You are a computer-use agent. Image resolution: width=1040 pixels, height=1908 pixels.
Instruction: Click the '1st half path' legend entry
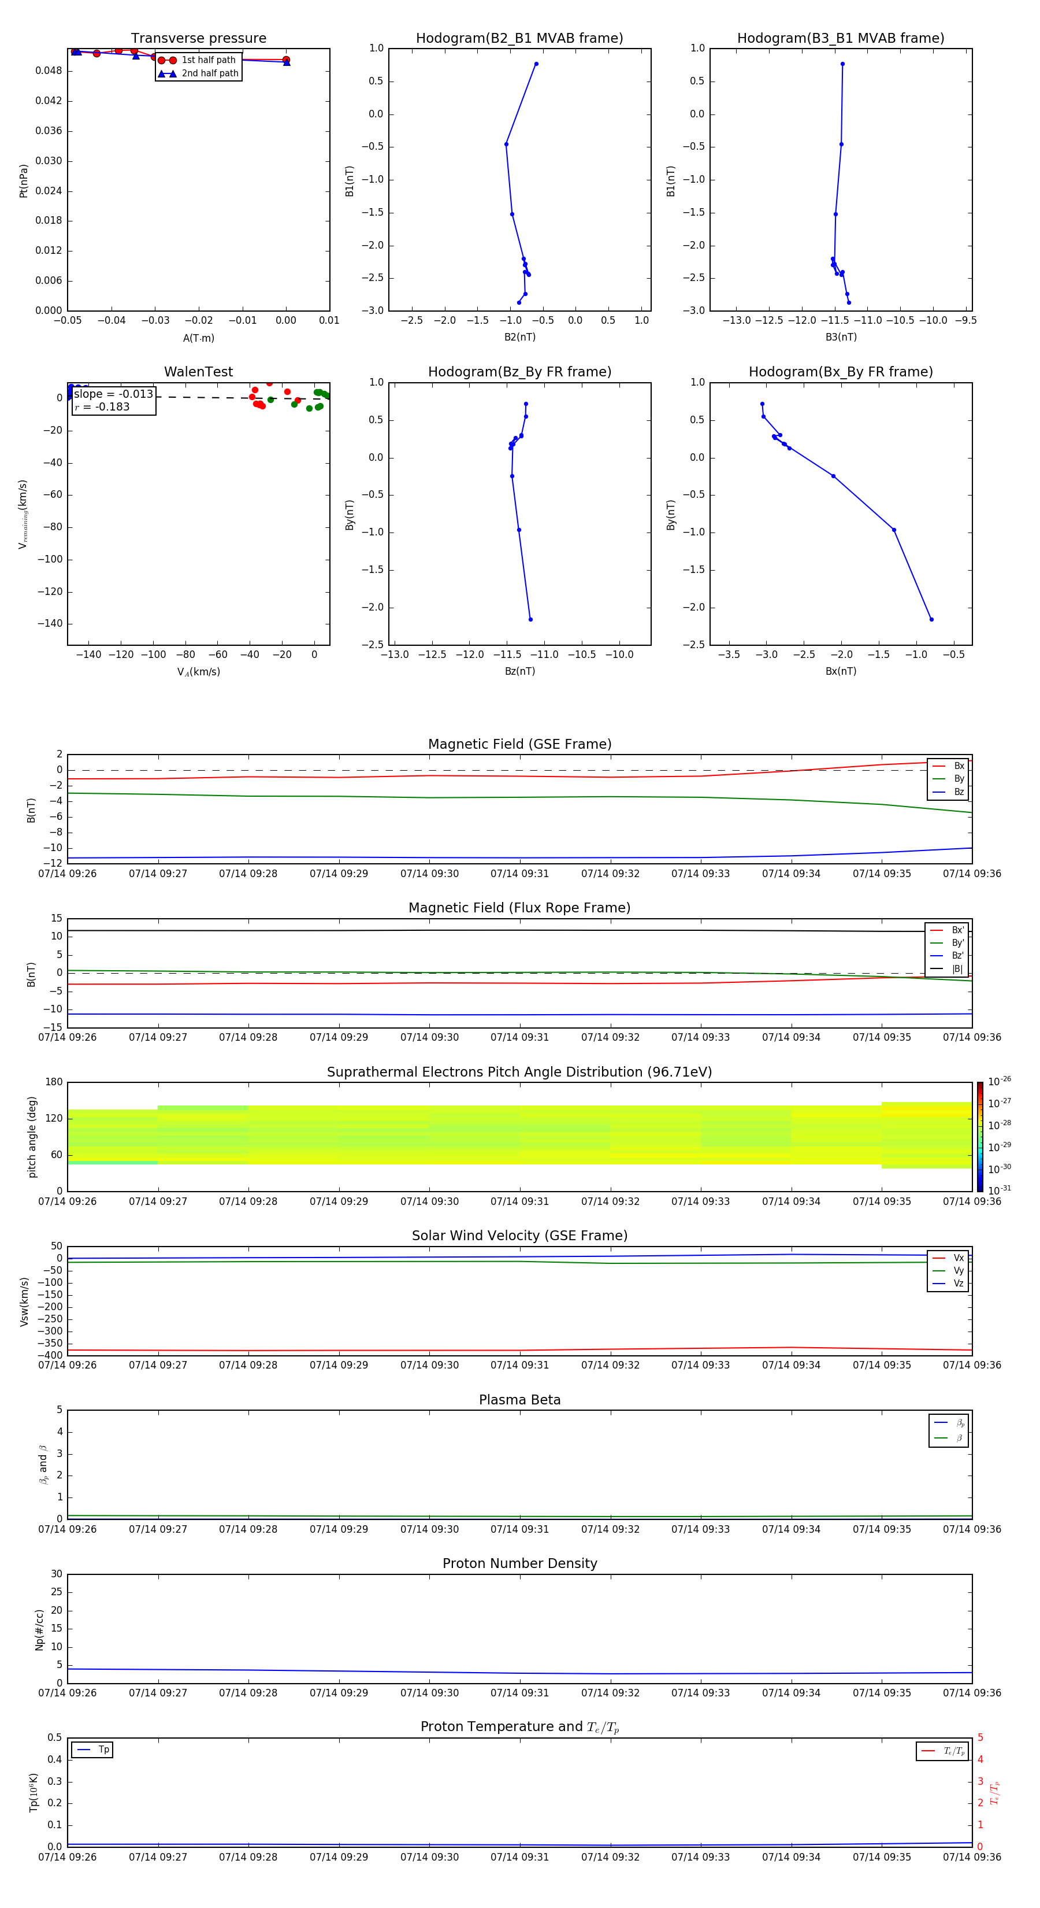198,60
